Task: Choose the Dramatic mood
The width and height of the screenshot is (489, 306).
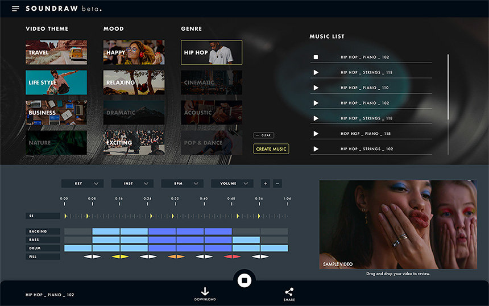Action: [x=134, y=113]
